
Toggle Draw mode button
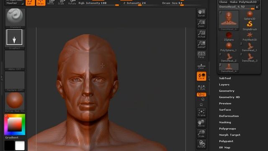(41, 3)
